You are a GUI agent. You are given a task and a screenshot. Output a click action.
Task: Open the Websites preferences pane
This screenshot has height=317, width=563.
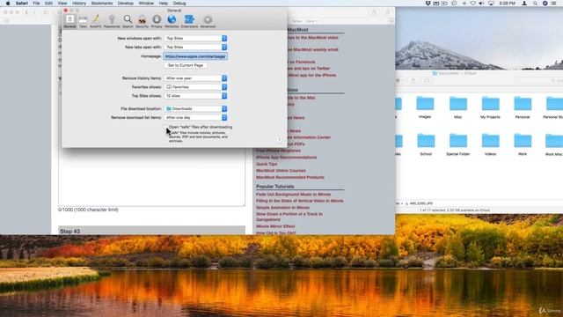click(x=172, y=21)
